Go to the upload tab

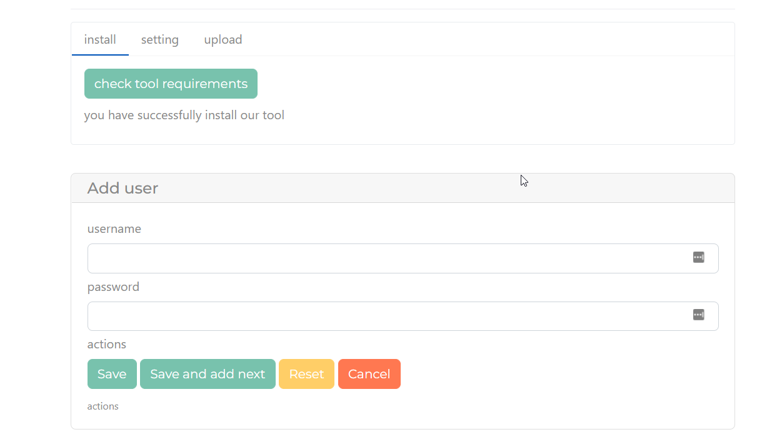(223, 39)
